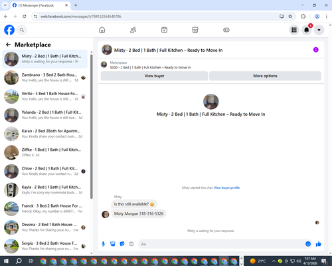This screenshot has width=332, height=266.
Task: Open the Chrome extensions puzzle icon
Action: click(303, 17)
